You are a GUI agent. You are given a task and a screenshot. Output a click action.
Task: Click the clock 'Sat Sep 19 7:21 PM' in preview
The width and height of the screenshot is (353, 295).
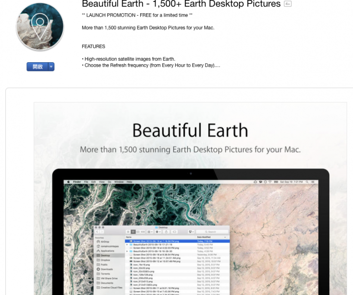coord(291,182)
